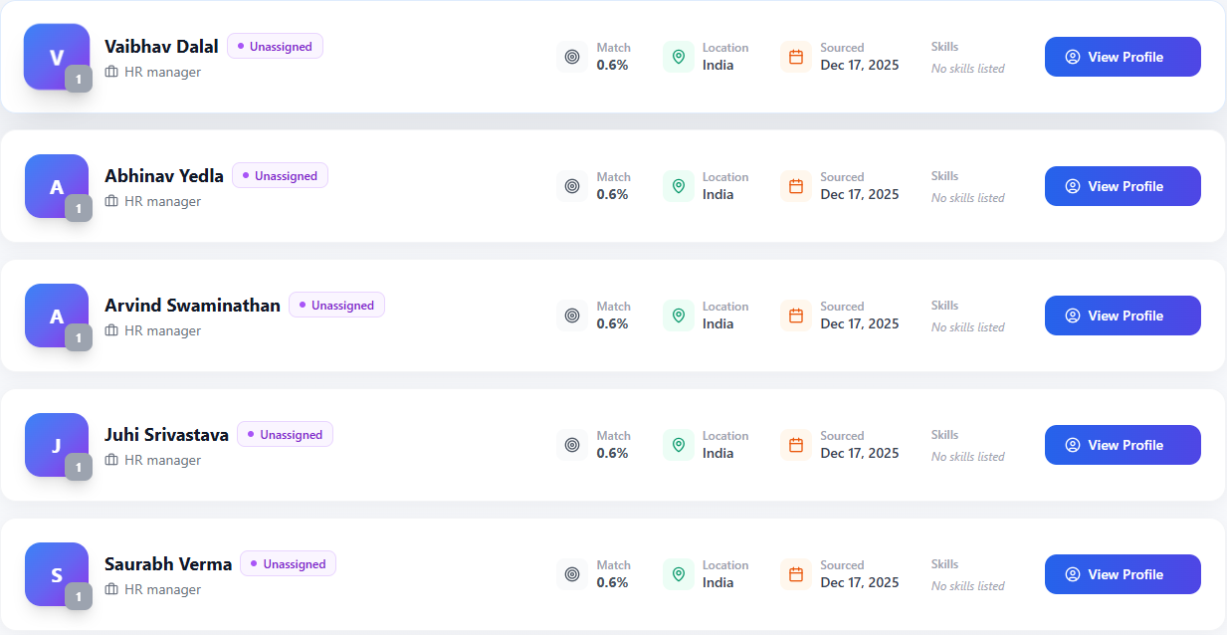
Task: Click the gray 1 badge on Juhi Srivastava's avatar
Action: tap(79, 467)
